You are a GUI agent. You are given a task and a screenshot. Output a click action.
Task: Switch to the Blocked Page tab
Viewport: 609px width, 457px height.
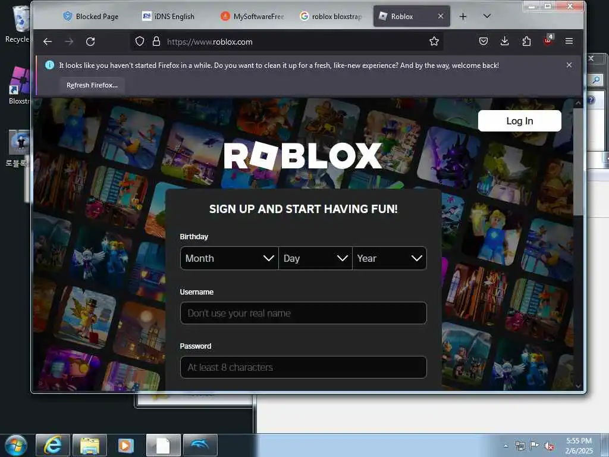[x=91, y=16]
